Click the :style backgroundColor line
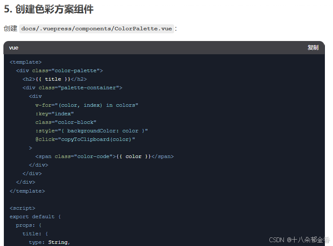 [91, 131]
